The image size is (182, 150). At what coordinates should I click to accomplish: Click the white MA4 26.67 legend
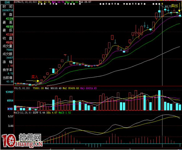click(85, 2)
